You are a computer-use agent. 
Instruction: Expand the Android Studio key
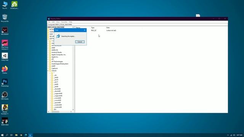[48, 53]
